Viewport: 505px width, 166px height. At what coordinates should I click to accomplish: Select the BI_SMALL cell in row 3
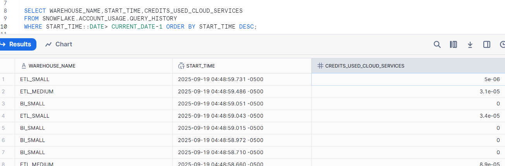94,103
